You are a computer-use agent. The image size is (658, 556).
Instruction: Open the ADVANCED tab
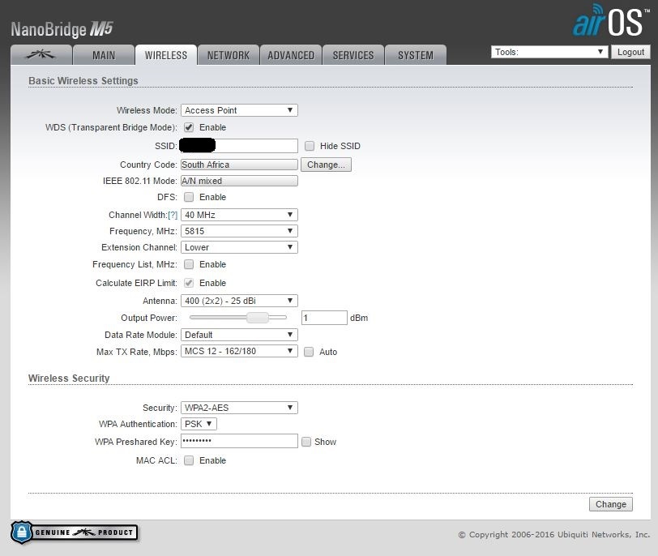pos(291,55)
